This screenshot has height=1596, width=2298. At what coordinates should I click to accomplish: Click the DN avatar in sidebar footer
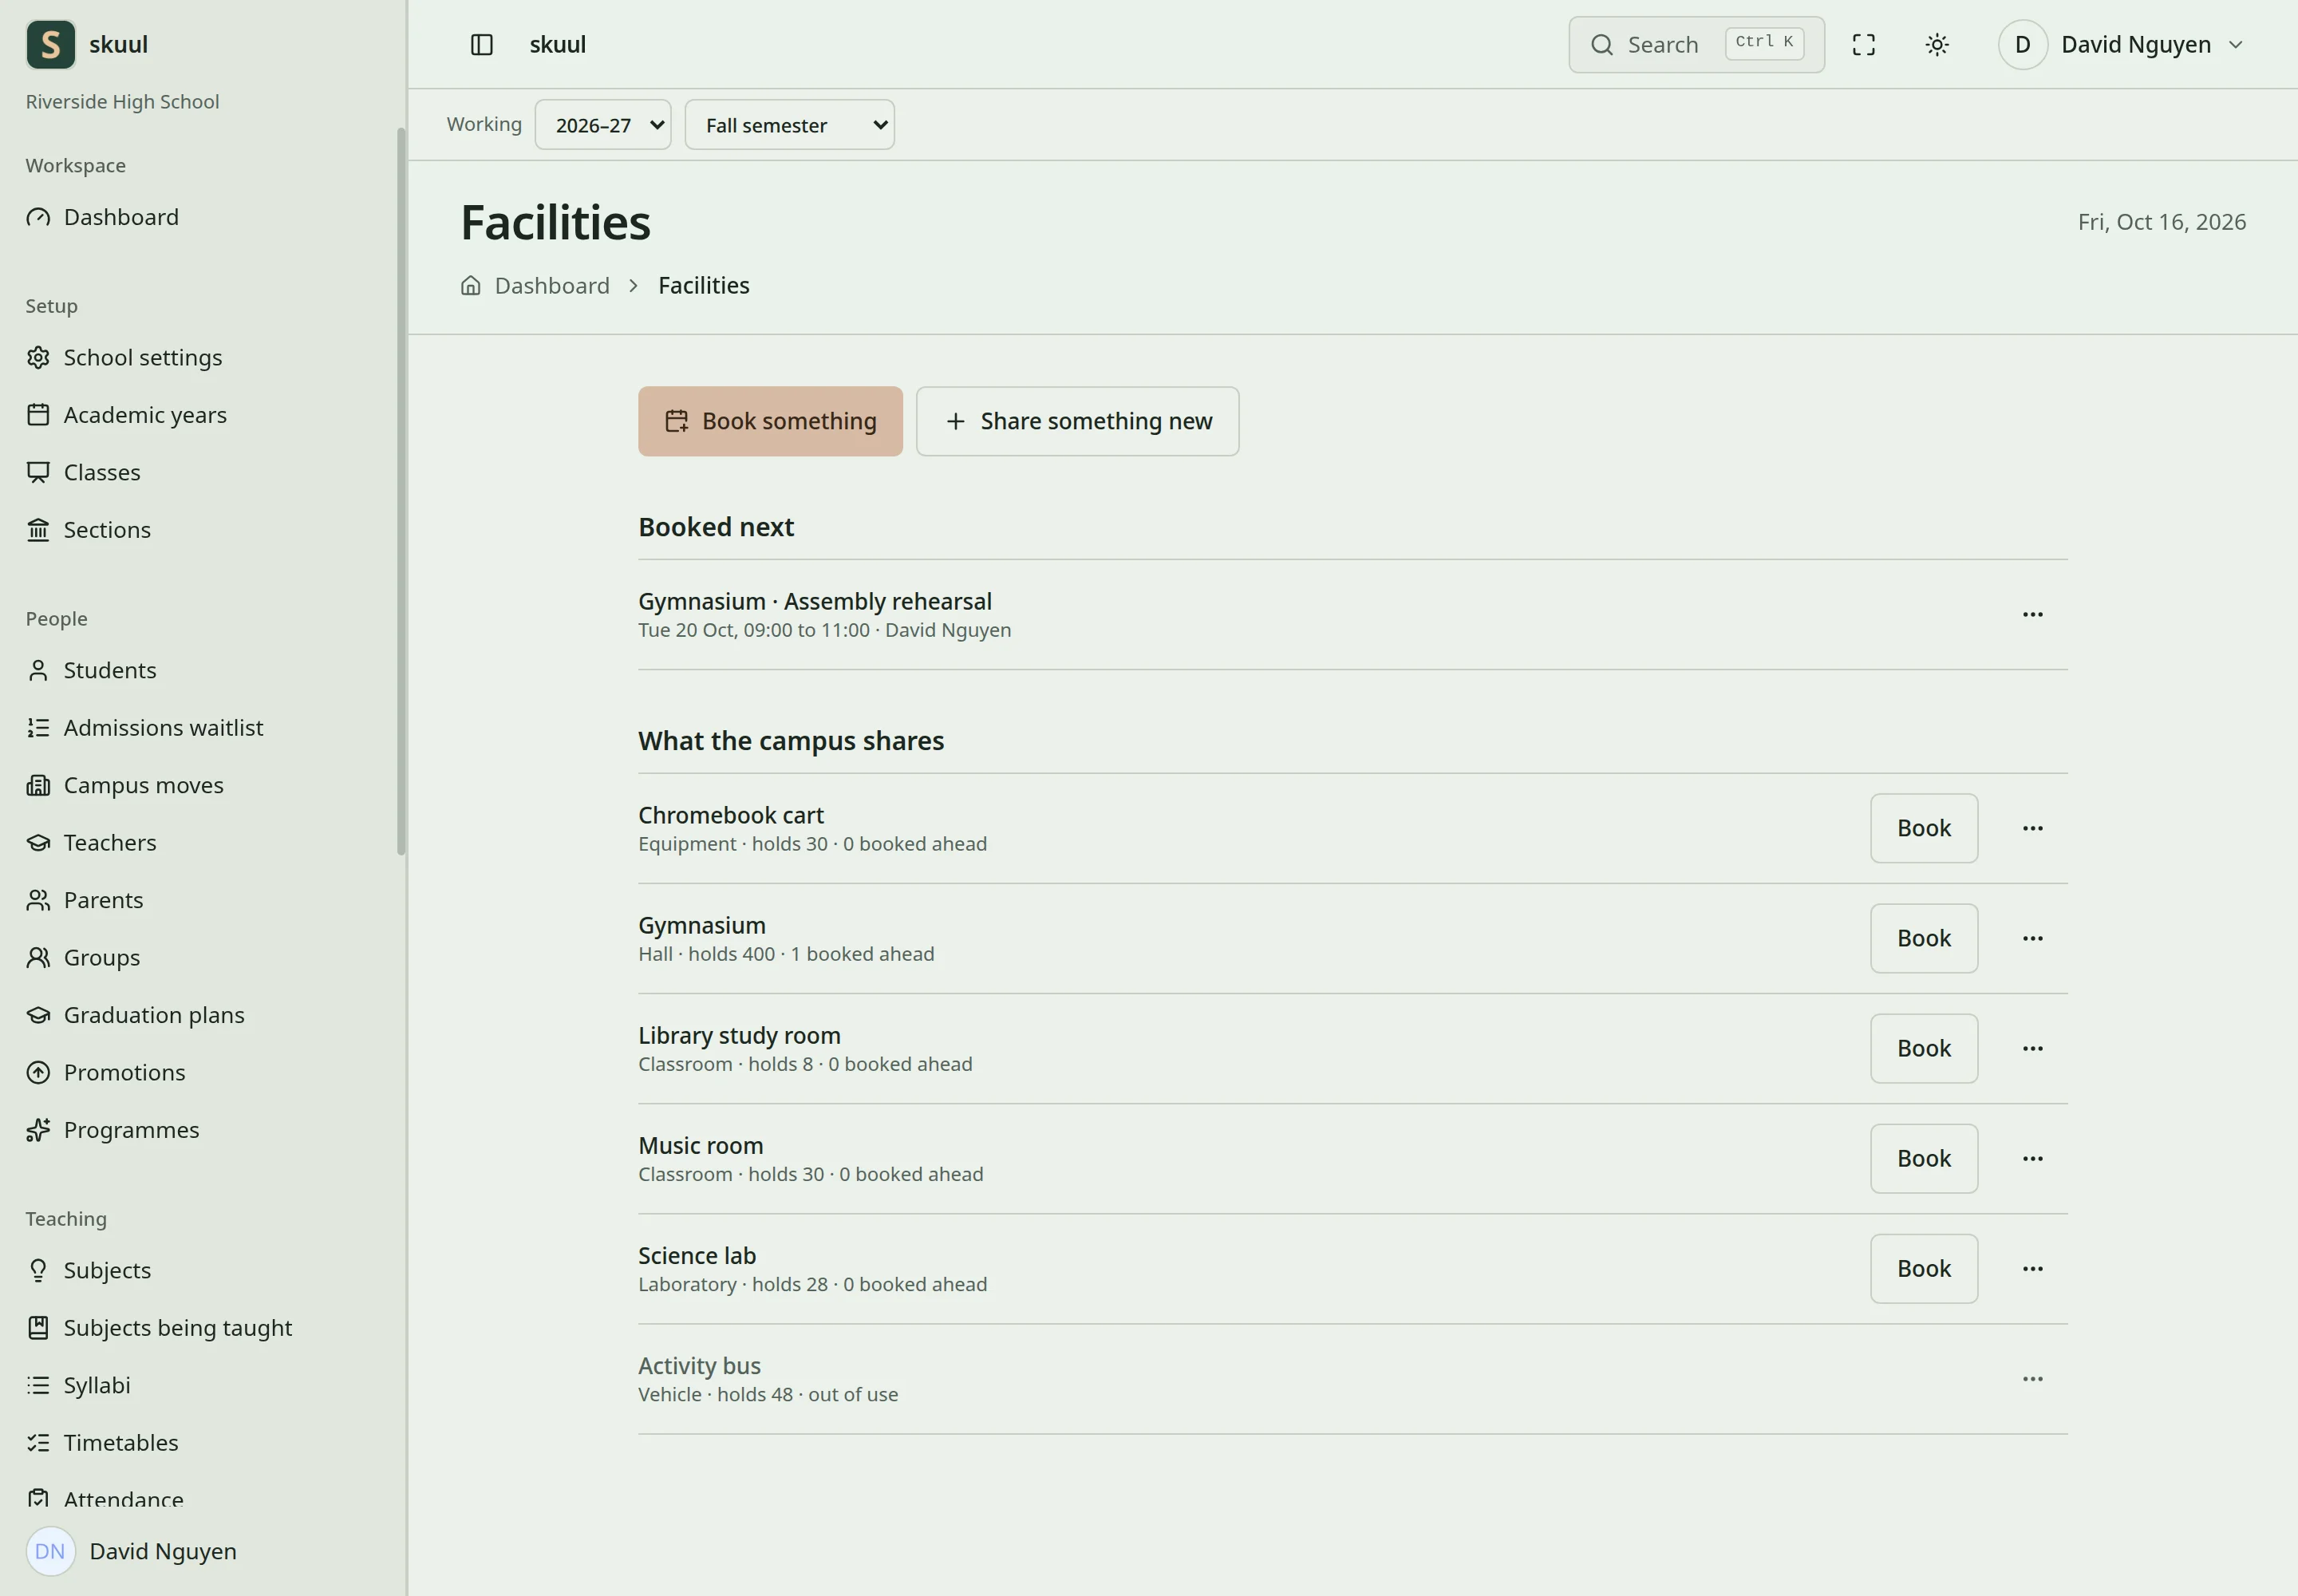pyautogui.click(x=50, y=1551)
